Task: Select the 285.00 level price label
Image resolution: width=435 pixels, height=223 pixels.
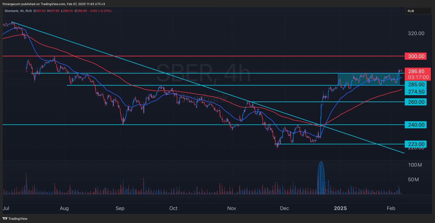Action: tap(416, 84)
